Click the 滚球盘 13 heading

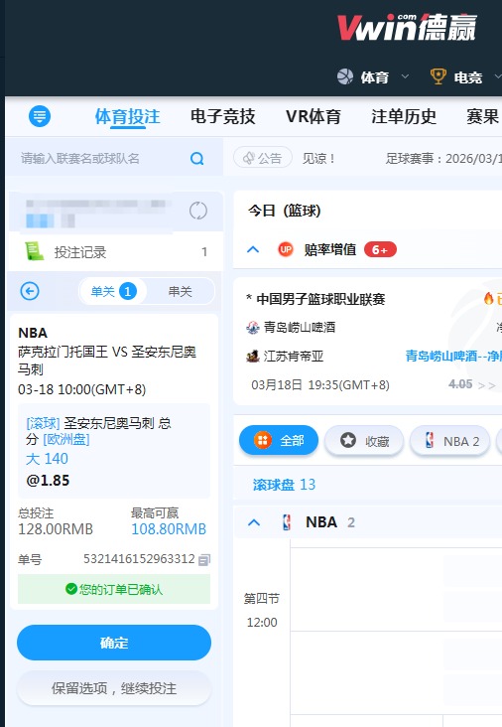[284, 485]
